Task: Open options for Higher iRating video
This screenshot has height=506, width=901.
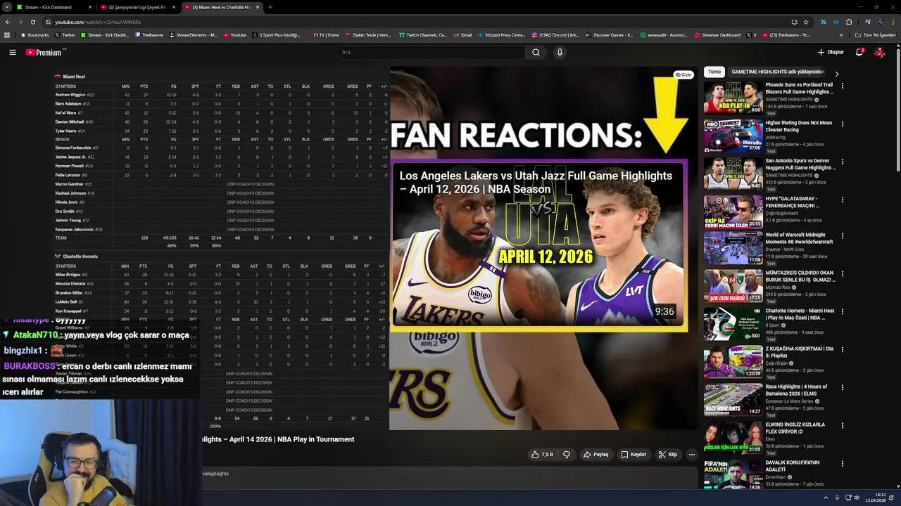Action: [842, 124]
